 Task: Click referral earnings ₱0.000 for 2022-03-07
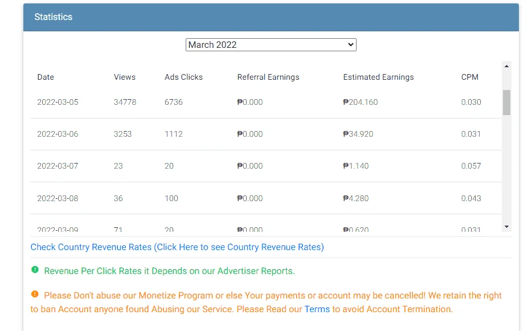tap(250, 166)
